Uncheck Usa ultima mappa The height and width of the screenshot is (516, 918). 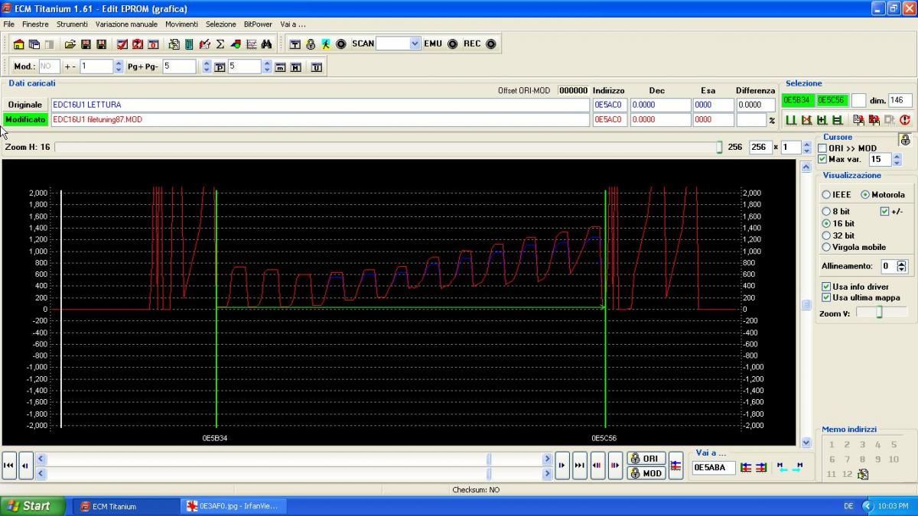point(826,297)
